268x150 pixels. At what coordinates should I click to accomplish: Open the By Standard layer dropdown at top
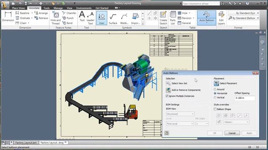(x=244, y=13)
